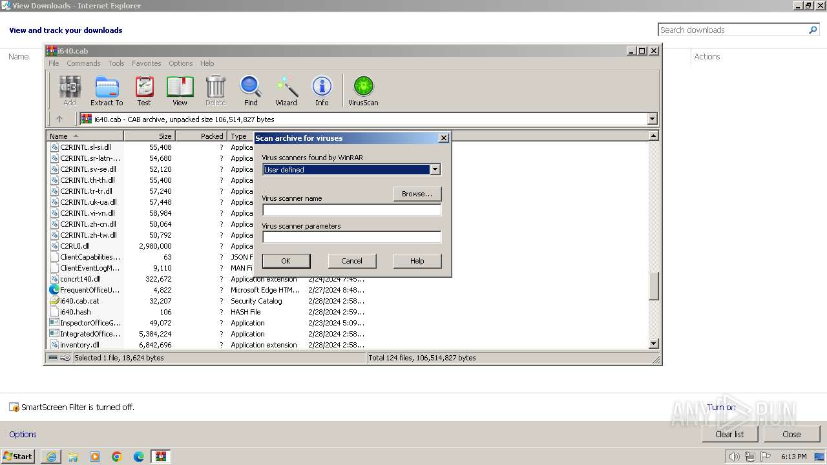This screenshot has width=827, height=465.
Task: Select file C2RUI.dll
Action: click(75, 246)
